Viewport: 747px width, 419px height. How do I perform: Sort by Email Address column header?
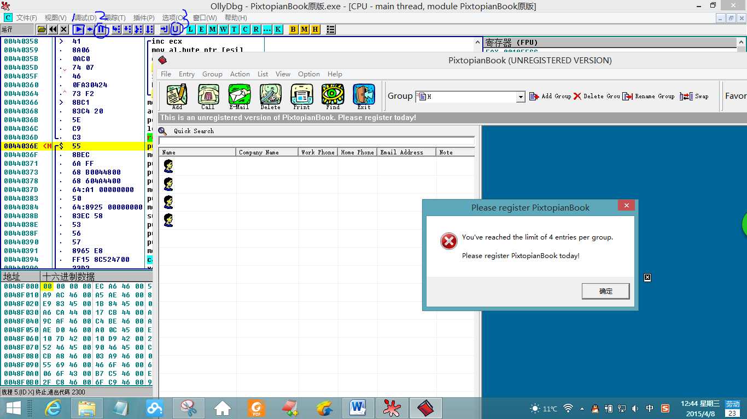(407, 152)
